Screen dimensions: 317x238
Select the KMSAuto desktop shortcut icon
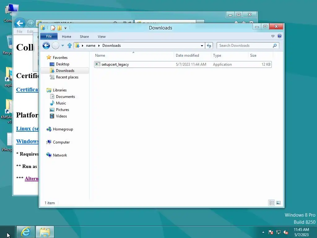pos(7,111)
